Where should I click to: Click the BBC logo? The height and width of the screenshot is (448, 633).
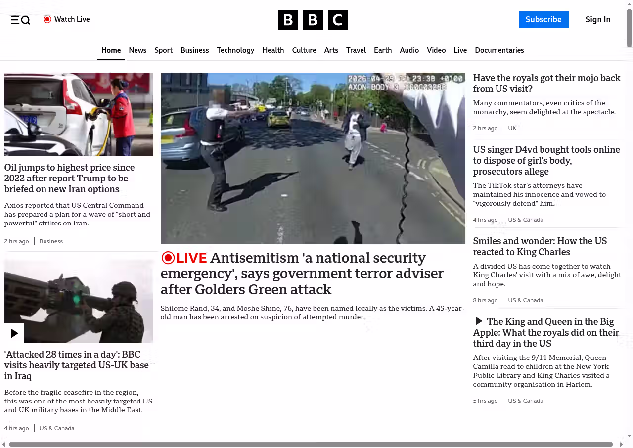[313, 20]
